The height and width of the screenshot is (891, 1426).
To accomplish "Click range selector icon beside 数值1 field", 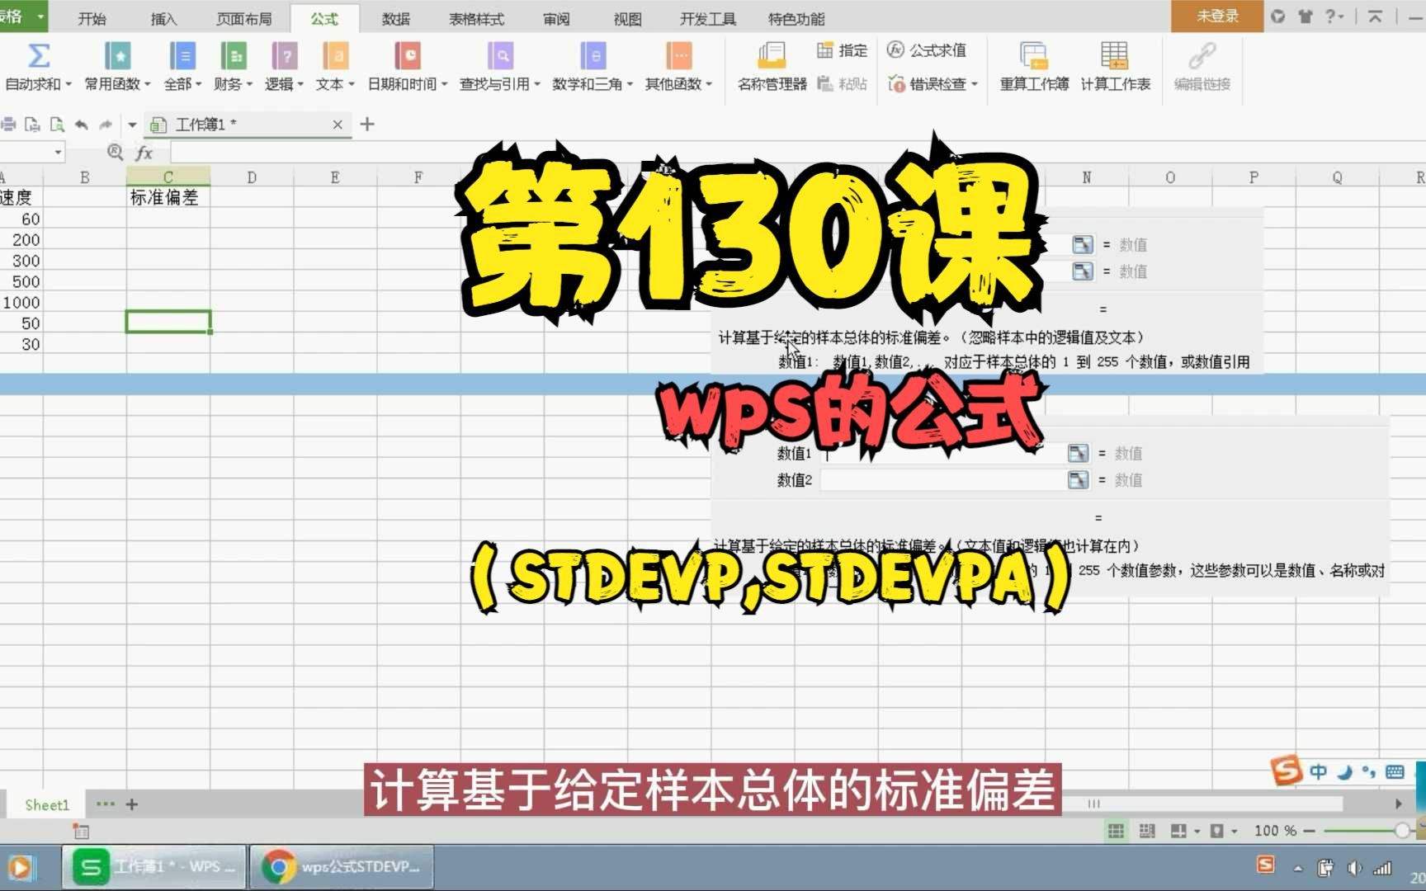I will pos(1078,453).
